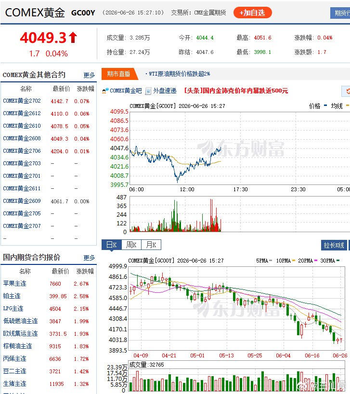The width and height of the screenshot is (350, 394).
Task: Click the 价格 blue legend marker
Action: (x=325, y=105)
